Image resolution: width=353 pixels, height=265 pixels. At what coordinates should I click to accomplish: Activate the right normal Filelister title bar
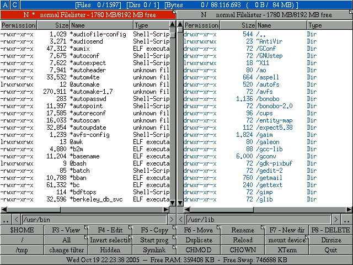pos(265,15)
